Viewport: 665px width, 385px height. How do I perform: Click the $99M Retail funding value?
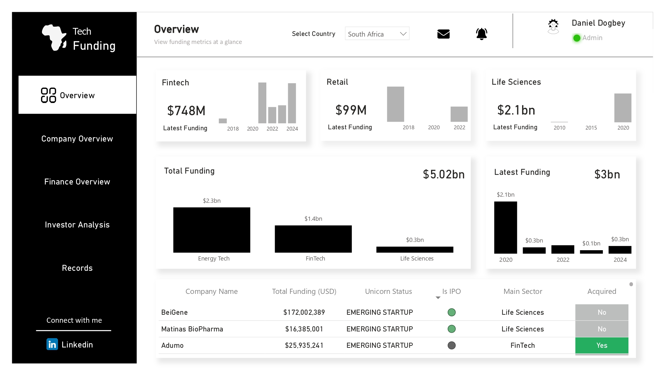[x=351, y=110]
